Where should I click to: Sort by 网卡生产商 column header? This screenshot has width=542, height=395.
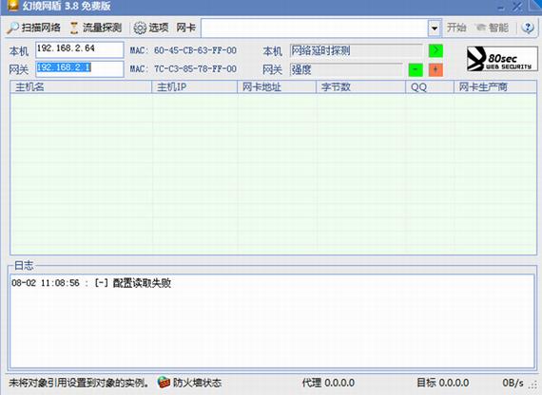(495, 87)
